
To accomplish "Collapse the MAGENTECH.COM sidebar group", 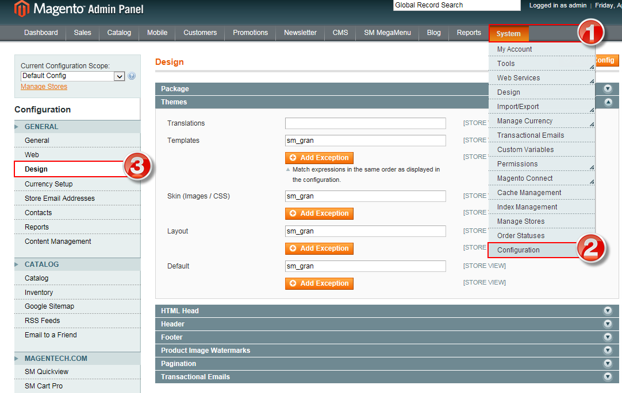I will point(78,358).
